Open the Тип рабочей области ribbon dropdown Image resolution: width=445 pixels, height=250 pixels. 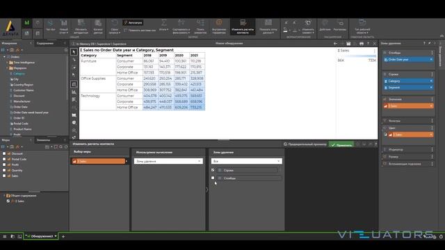[x=362, y=26]
